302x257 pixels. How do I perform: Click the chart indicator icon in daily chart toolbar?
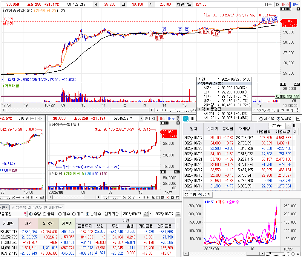pos(168,197)
